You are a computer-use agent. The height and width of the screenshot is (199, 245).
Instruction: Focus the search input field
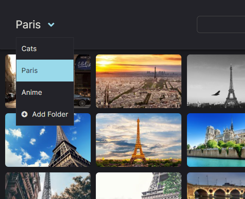(x=221, y=24)
